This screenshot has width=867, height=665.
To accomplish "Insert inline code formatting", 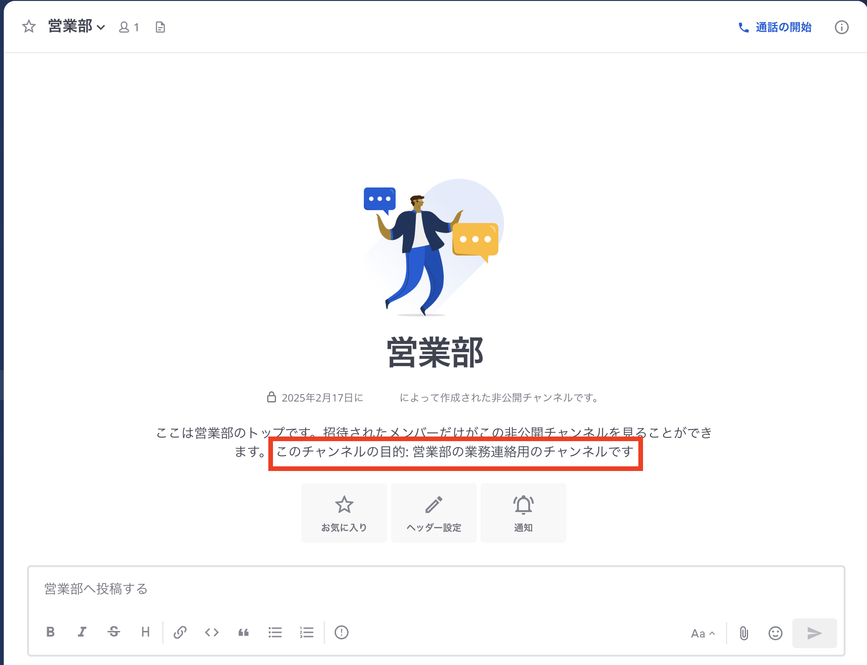I will (x=212, y=632).
